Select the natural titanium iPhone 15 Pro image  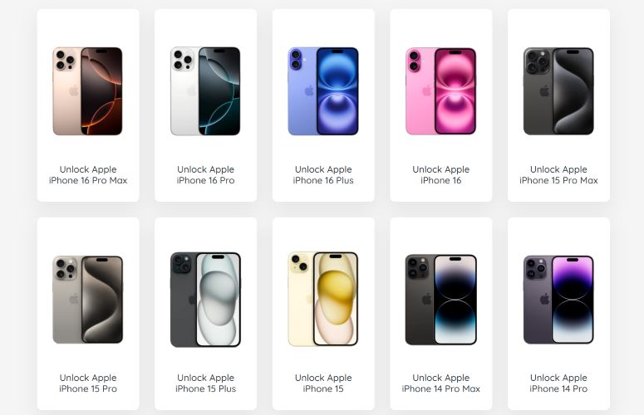coord(87,300)
